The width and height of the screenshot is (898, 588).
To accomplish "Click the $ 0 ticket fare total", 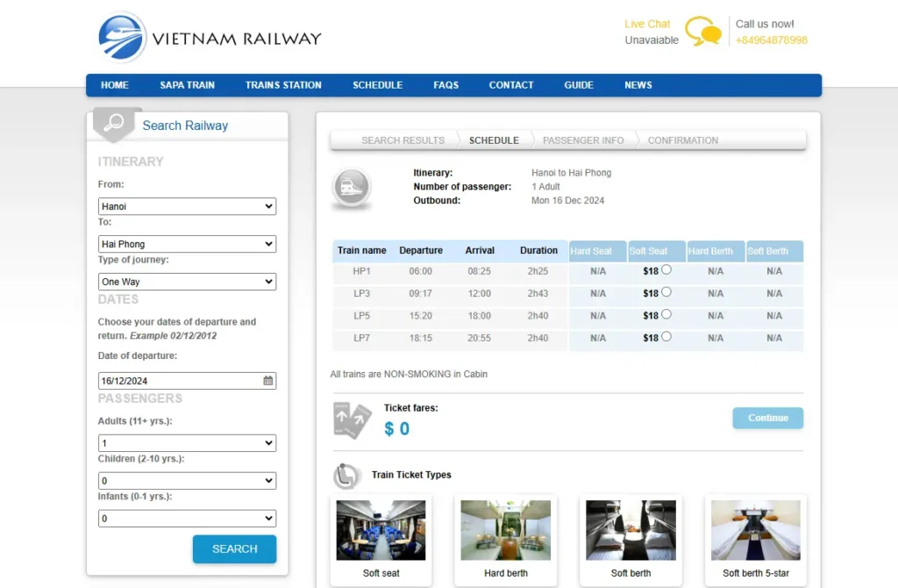I will 397,428.
